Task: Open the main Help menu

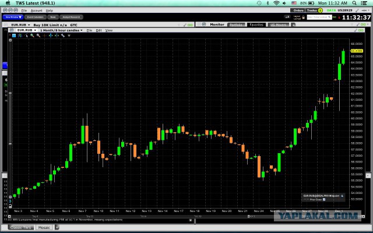Action: pyautogui.click(x=49, y=10)
